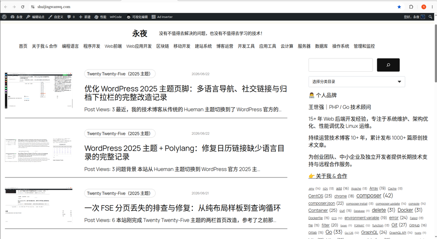The image size is (437, 239).
Task: Click the Docker (31) tag
Action: point(410,210)
